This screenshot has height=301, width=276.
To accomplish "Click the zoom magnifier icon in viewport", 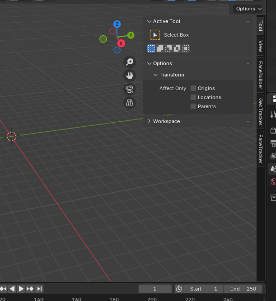I will pos(130,62).
